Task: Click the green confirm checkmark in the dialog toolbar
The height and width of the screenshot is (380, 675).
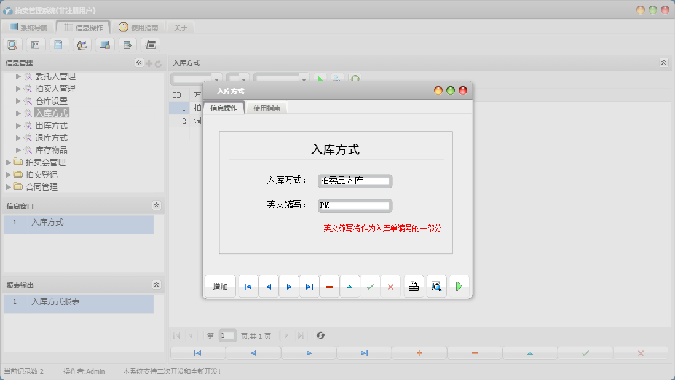Action: click(370, 286)
